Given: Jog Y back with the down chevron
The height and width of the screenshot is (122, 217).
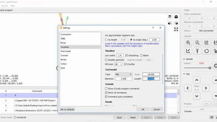Looking at the screenshot, I should [x=197, y=96].
